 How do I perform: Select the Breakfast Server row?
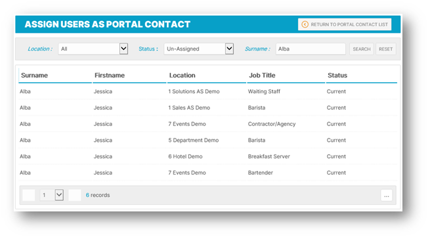coord(208,156)
